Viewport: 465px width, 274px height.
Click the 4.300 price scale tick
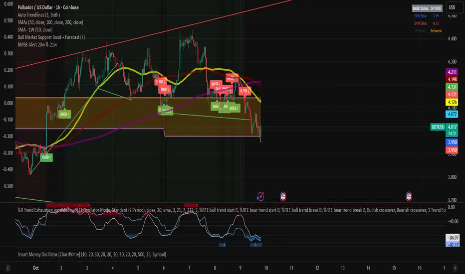(452, 62)
